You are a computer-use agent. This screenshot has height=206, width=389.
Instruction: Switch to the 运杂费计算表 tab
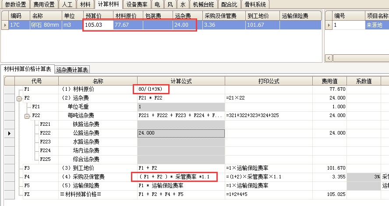(x=72, y=70)
